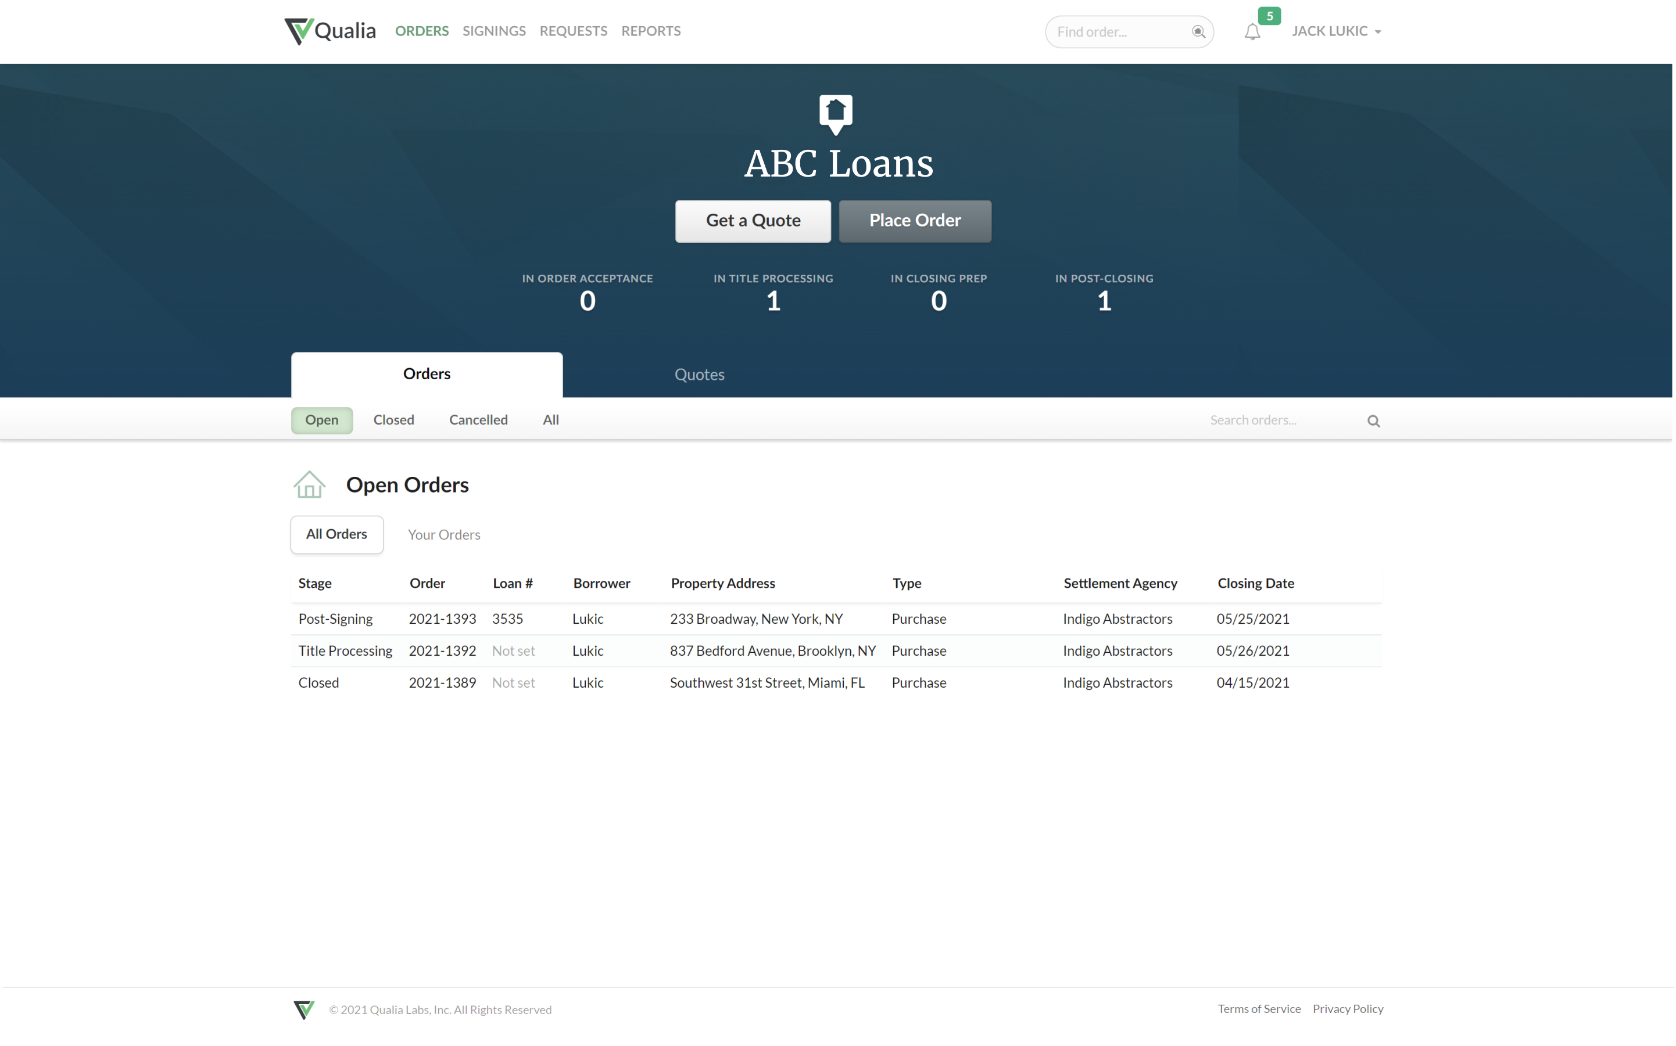Show Cancelled orders filter

[478, 420]
